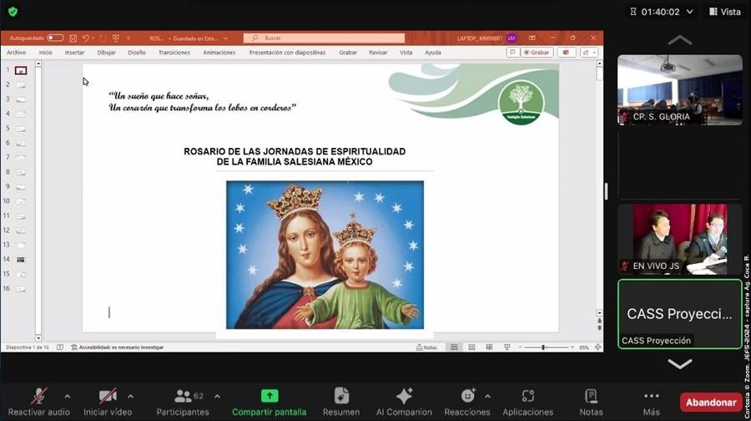751x421 pixels.
Task: Start slideshow from status bar icon
Action: [x=507, y=347]
